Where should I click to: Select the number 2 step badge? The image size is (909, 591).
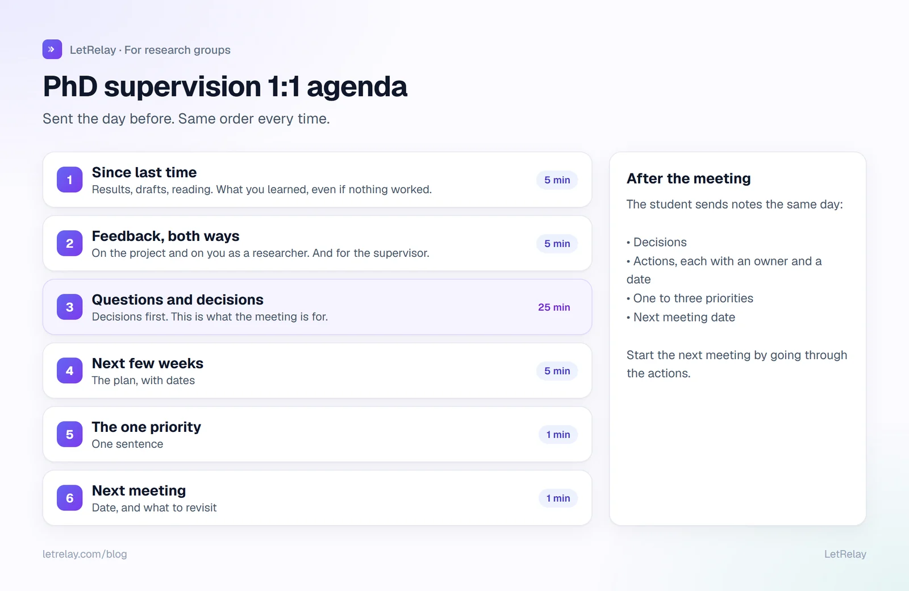click(70, 243)
